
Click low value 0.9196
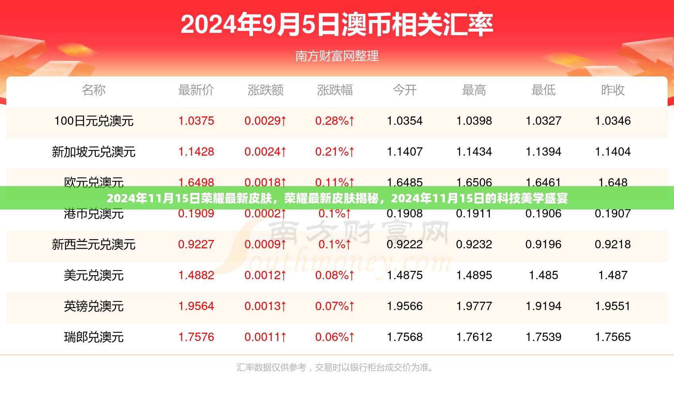pos(544,244)
